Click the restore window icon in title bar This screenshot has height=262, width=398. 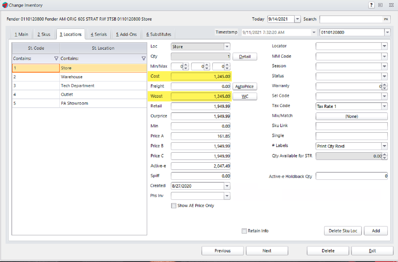(380, 5)
